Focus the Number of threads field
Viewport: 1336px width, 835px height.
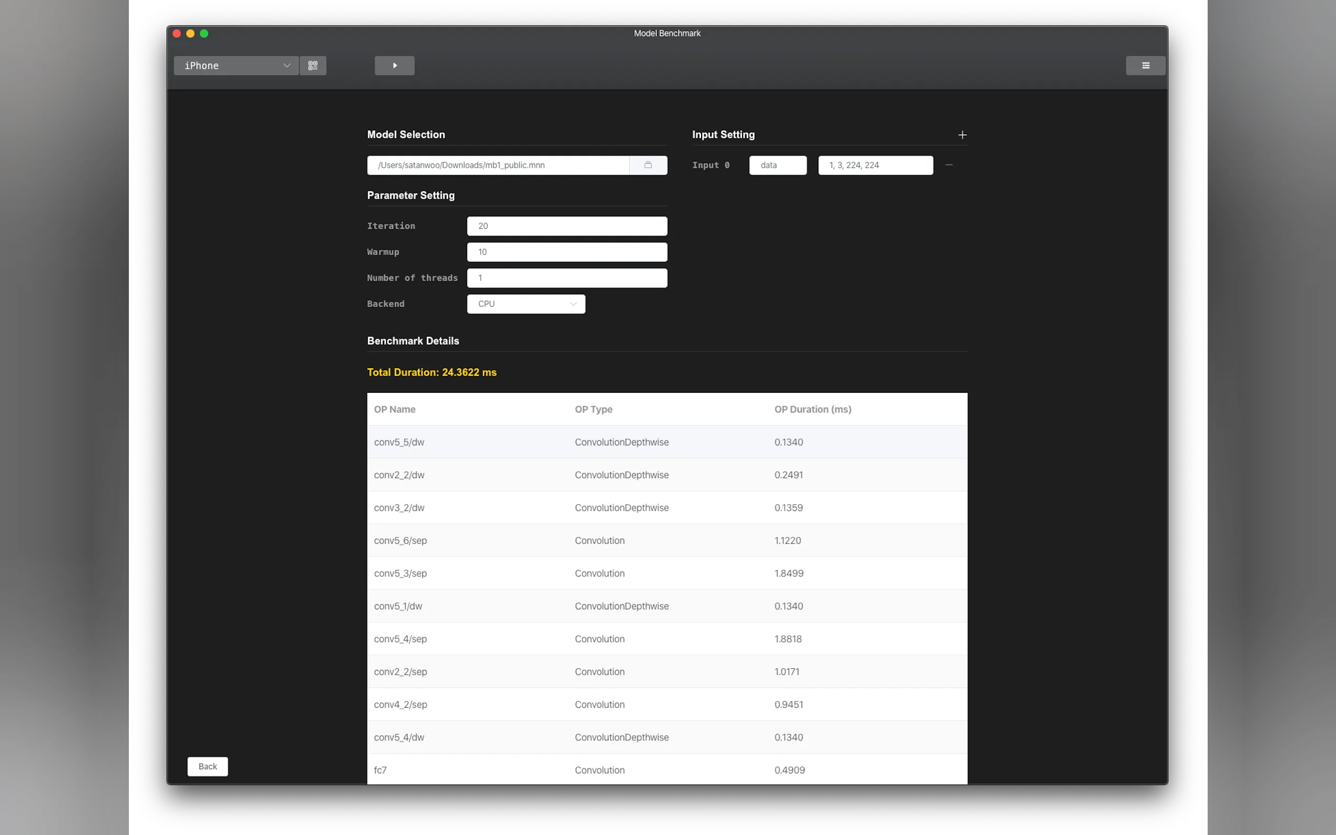point(566,278)
